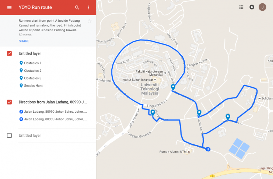Open the hamburger menu in the header
The image size is (273, 179).
pyautogui.click(x=10, y=7)
